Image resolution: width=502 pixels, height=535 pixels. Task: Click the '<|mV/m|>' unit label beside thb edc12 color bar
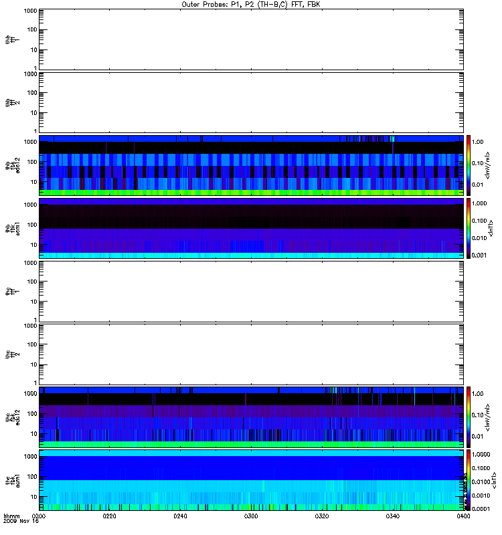(x=488, y=165)
